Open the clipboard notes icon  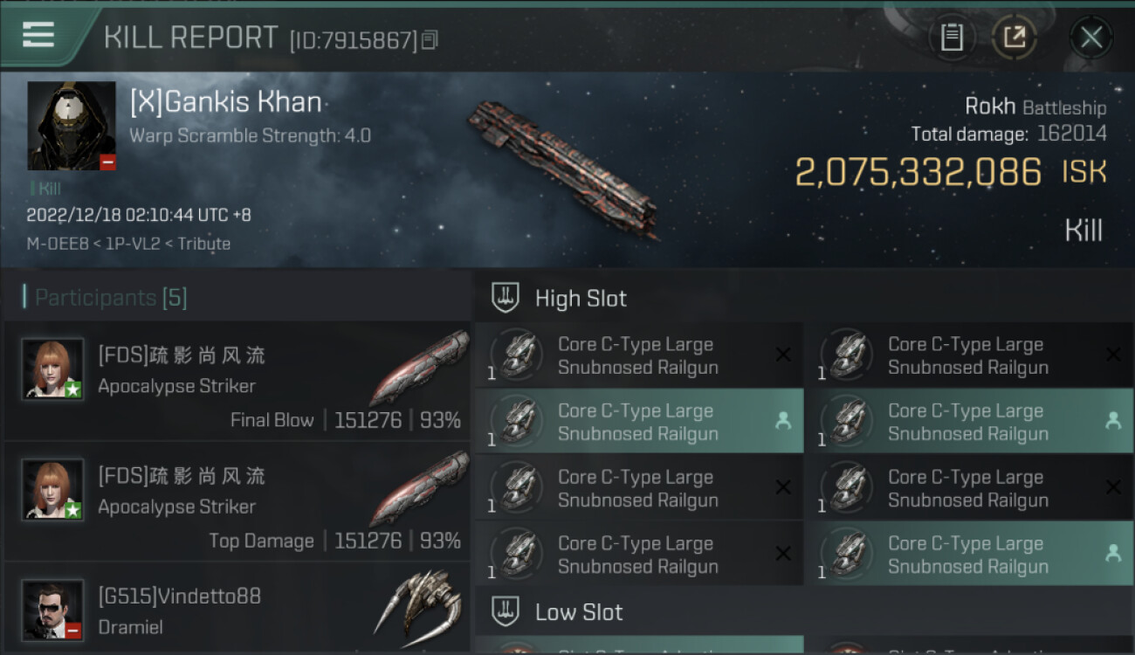[952, 37]
